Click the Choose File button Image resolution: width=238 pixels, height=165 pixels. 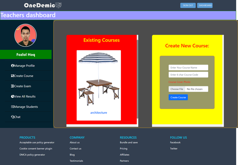point(177,89)
